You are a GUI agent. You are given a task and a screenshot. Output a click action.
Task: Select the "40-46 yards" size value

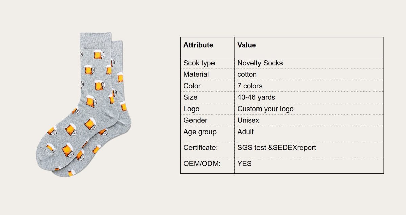(x=256, y=97)
